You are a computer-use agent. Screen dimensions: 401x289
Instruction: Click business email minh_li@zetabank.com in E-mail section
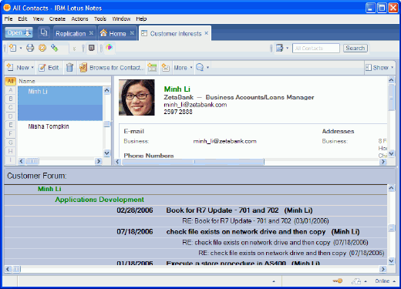click(x=224, y=141)
